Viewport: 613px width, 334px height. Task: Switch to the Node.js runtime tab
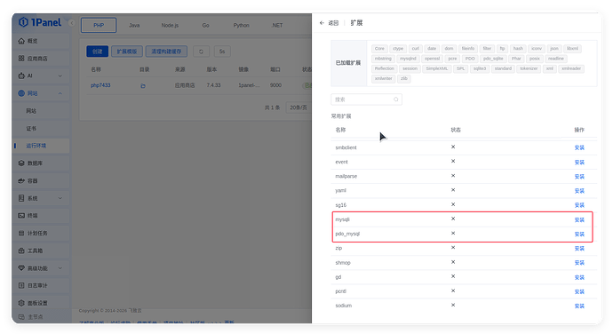[x=170, y=26]
